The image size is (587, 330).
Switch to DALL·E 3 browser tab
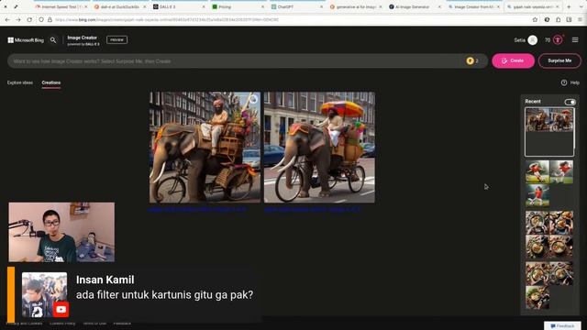pos(179,6)
